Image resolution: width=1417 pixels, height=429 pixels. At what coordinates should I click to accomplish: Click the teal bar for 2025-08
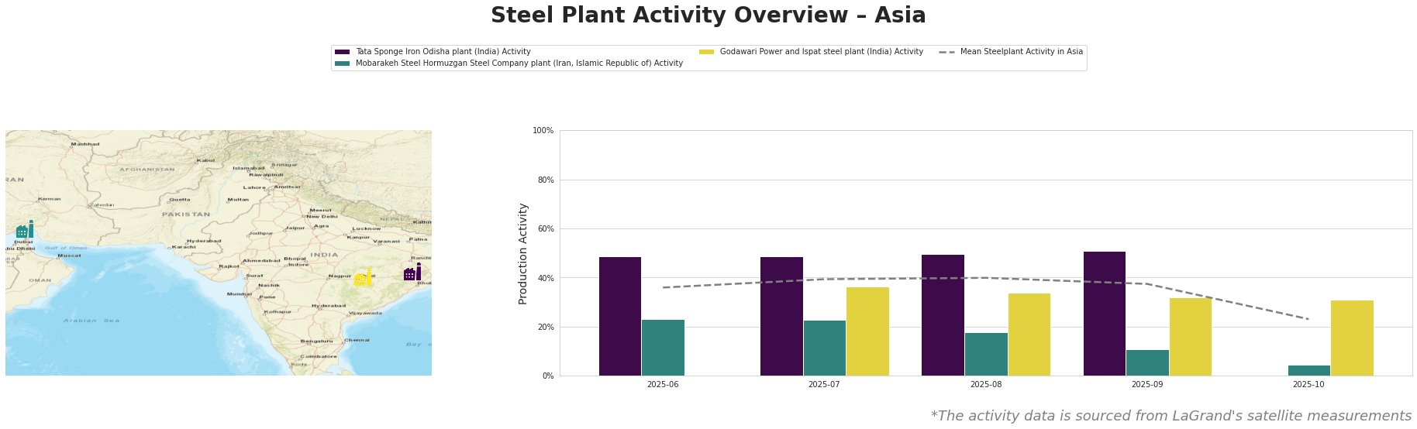(986, 354)
